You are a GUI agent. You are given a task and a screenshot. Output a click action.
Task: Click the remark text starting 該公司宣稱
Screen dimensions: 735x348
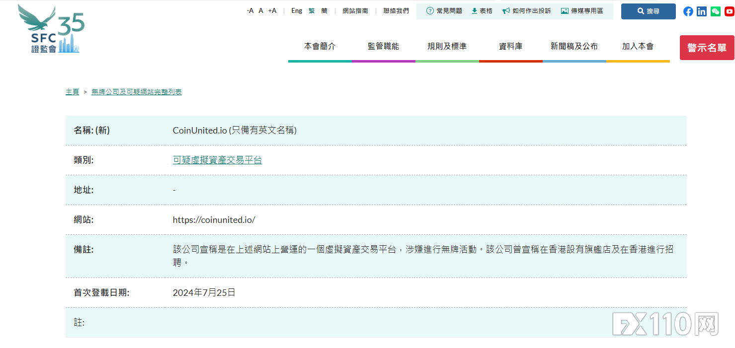point(423,256)
